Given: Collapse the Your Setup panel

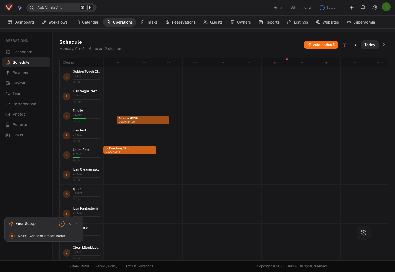Looking at the screenshot, I should 77,224.
